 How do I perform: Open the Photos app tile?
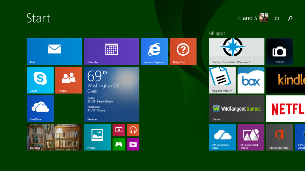point(97,137)
